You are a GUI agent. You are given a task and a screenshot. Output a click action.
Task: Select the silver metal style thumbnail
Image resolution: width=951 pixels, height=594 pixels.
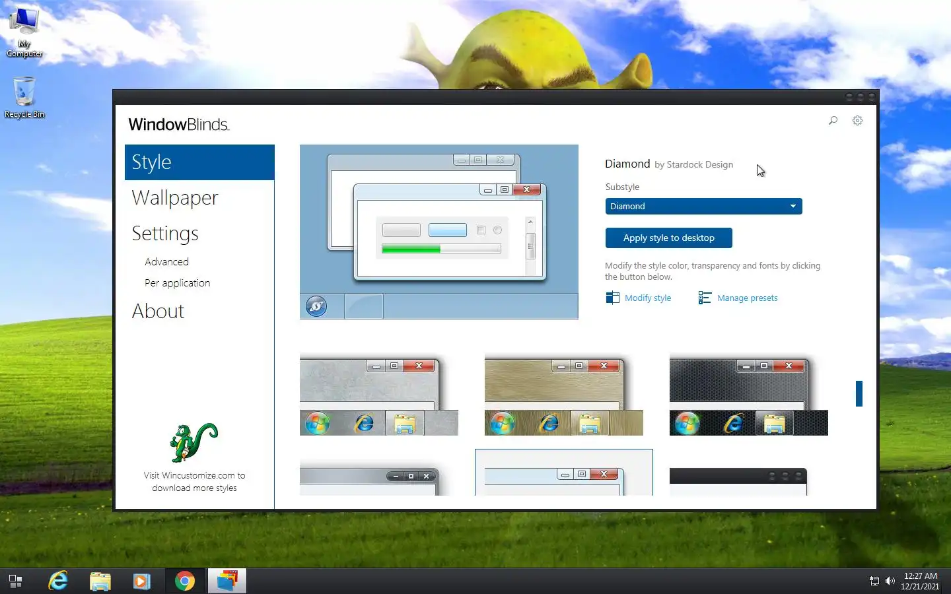tap(379, 395)
